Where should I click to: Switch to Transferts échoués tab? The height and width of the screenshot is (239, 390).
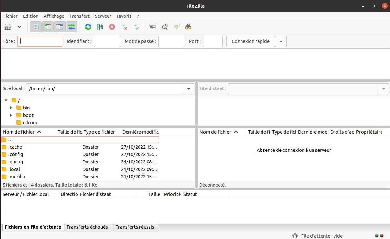click(88, 227)
